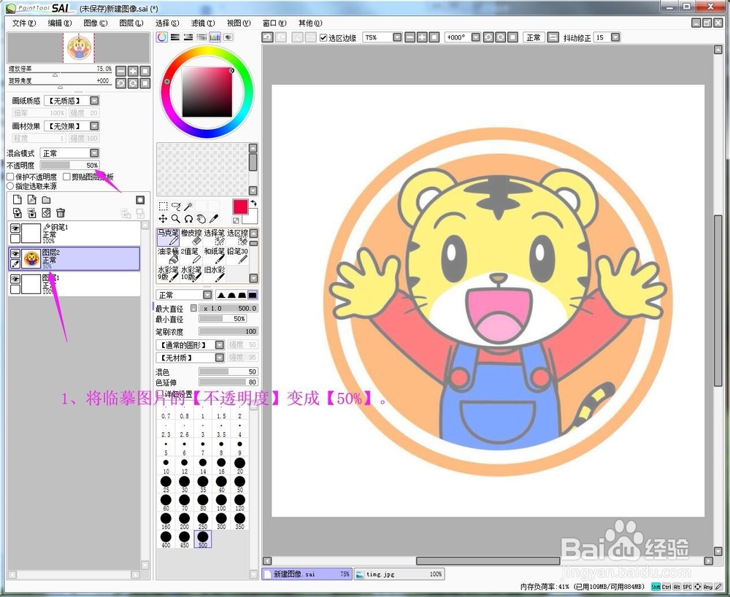Select brush size 100 preset
730x597 pixels.
(222, 502)
